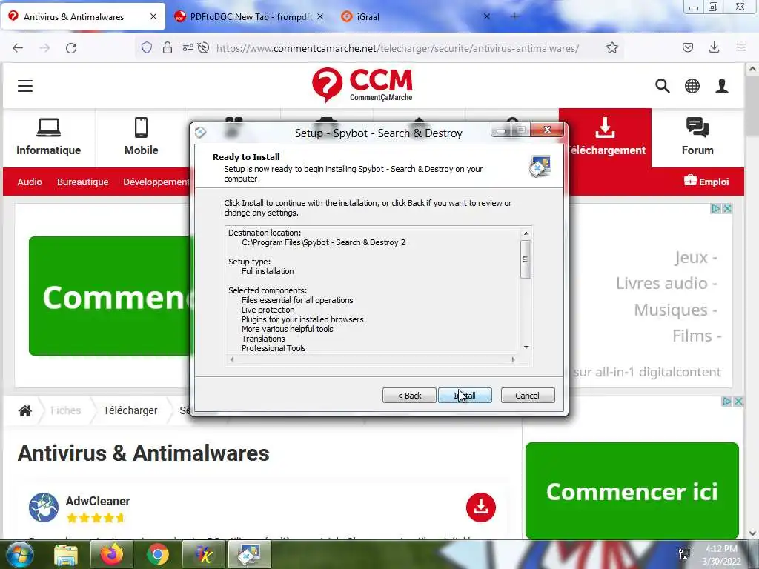This screenshot has width=759, height=569.
Task: Open the Emploi link
Action: (706, 182)
